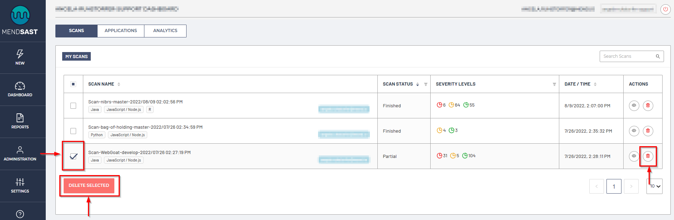Open the Severity Levels column filter

tap(554, 85)
